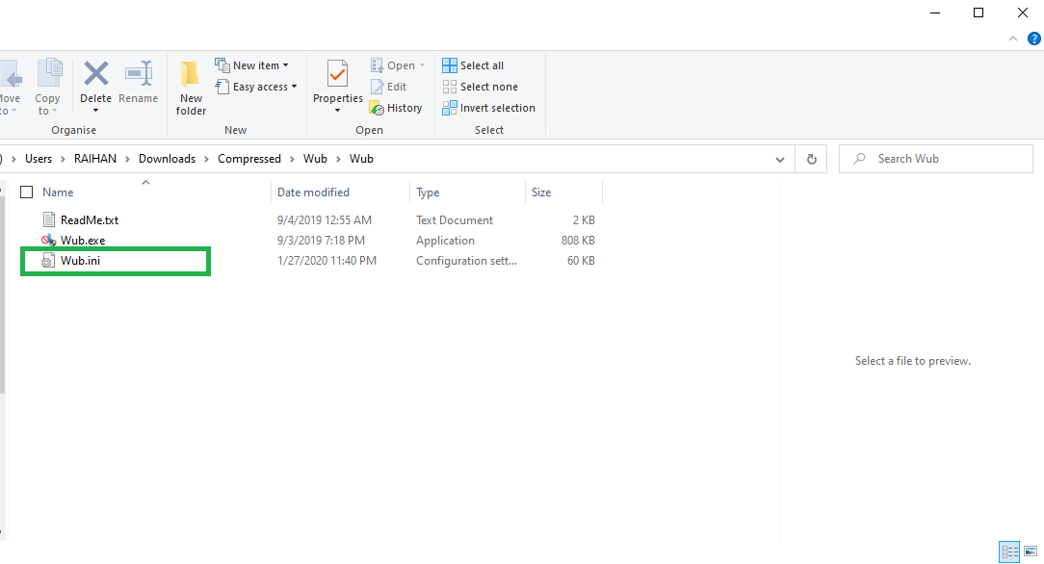Click the Wub.ini gear file icon
1044x564 pixels.
(x=48, y=261)
